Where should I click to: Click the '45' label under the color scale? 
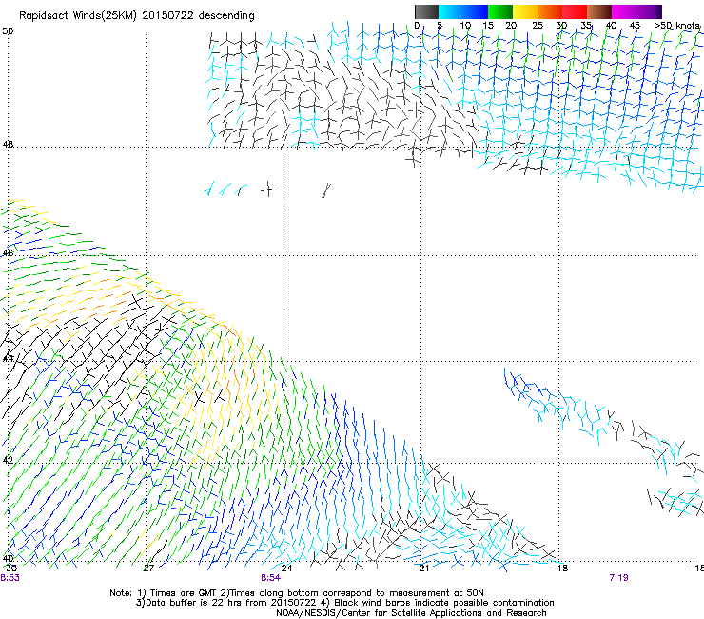(x=635, y=26)
